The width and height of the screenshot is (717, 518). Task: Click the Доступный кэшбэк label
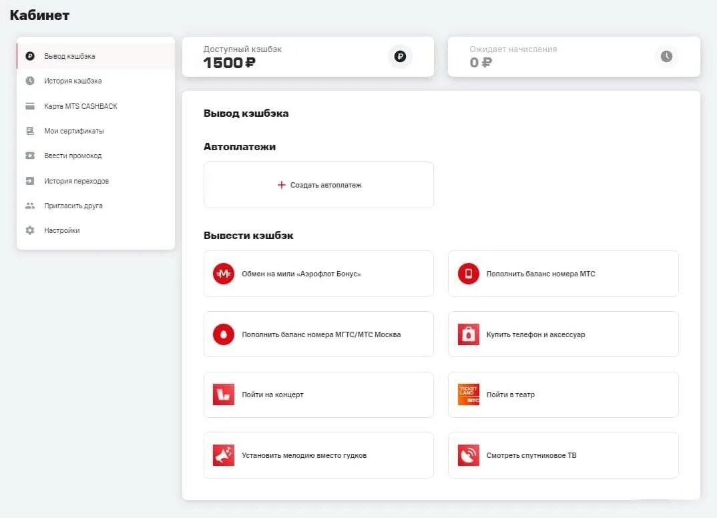pyautogui.click(x=242, y=49)
